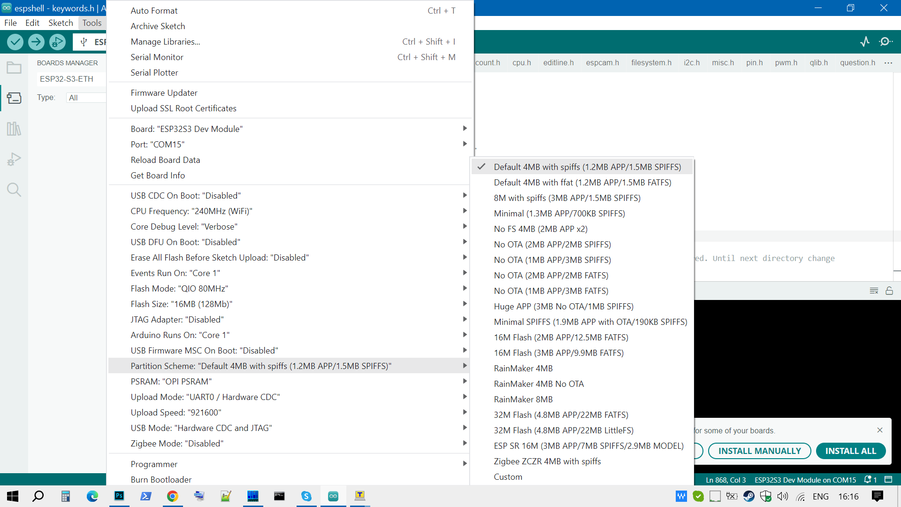Select No FS 4MB partition scheme
The width and height of the screenshot is (901, 507).
click(x=582, y=229)
